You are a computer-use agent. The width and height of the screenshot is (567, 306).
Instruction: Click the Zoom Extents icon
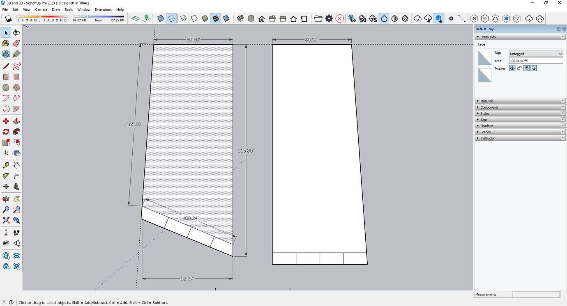6,220
